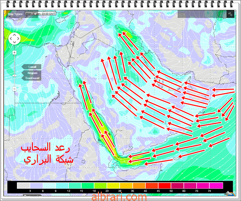Click the weather logo icon beside the legend
This screenshot has height=201, width=241.
point(230,193)
